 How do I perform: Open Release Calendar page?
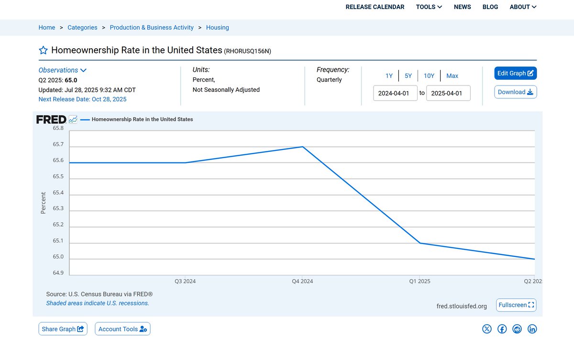coord(375,7)
